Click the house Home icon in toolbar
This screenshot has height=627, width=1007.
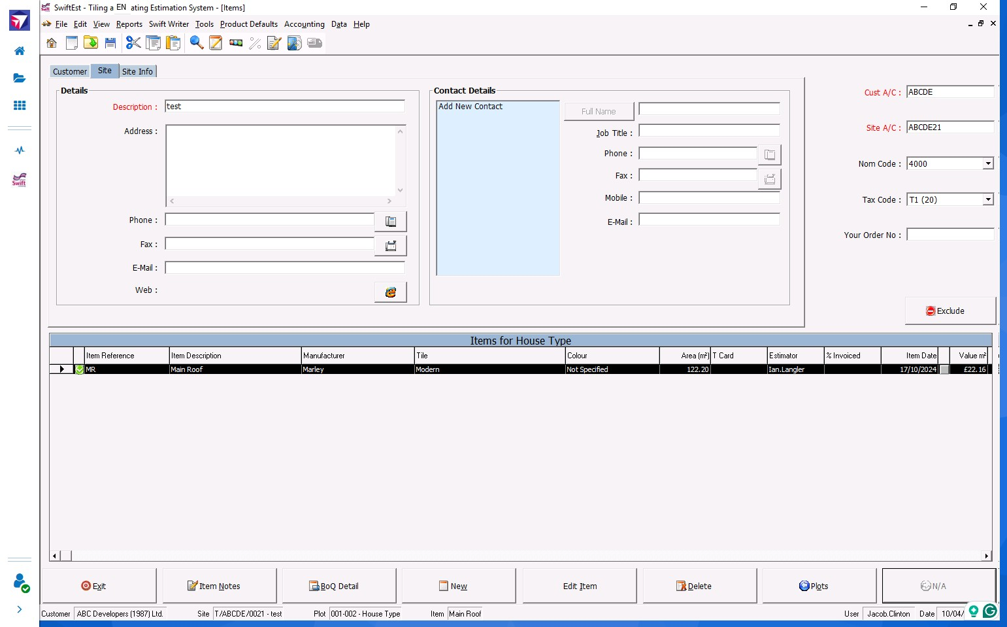click(52, 43)
